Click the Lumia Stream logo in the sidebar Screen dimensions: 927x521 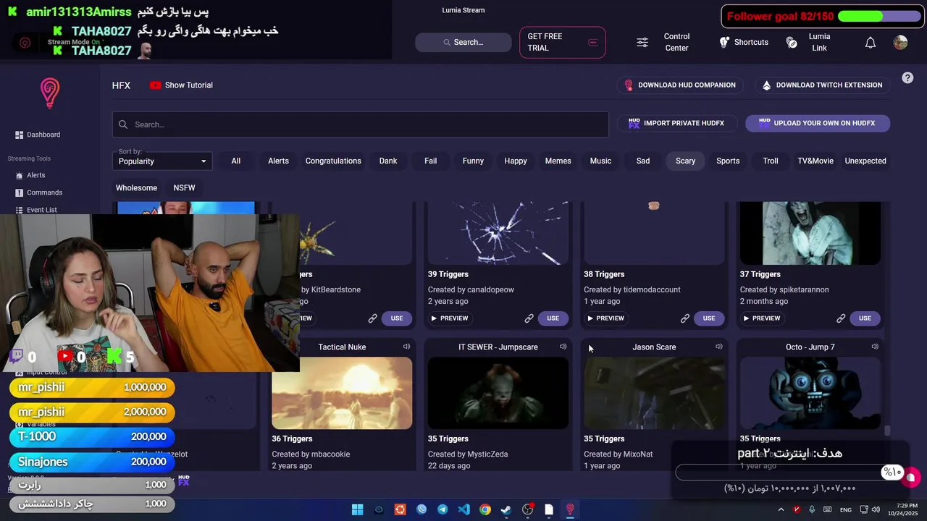click(49, 93)
